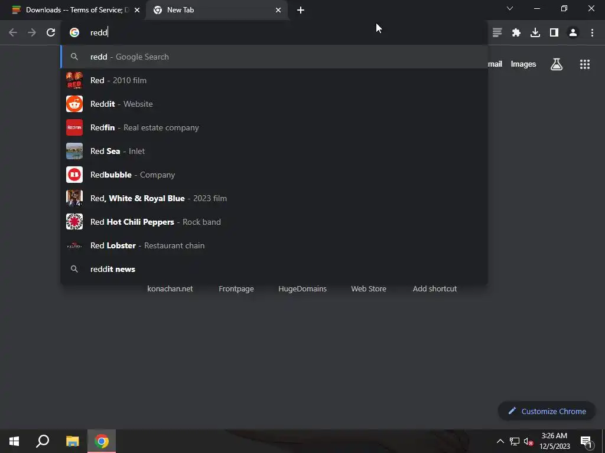This screenshot has width=605, height=453.
Task: Click the Google G icon in address bar
Action: point(74,32)
